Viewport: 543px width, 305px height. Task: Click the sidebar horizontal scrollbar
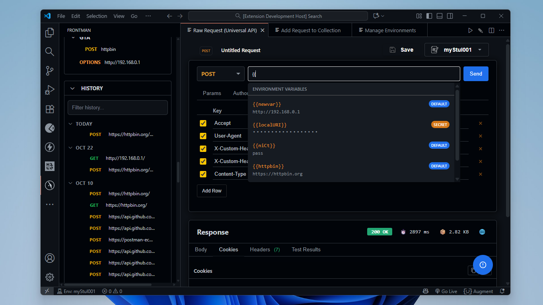coord(108,284)
